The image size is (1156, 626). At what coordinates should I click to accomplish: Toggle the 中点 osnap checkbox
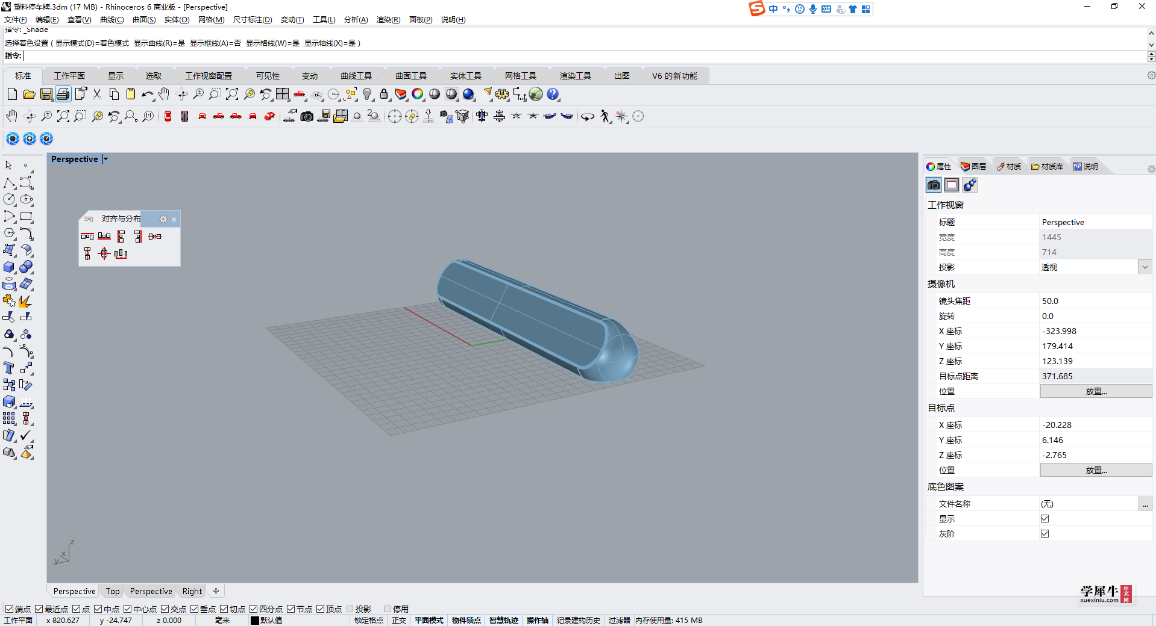point(98,609)
